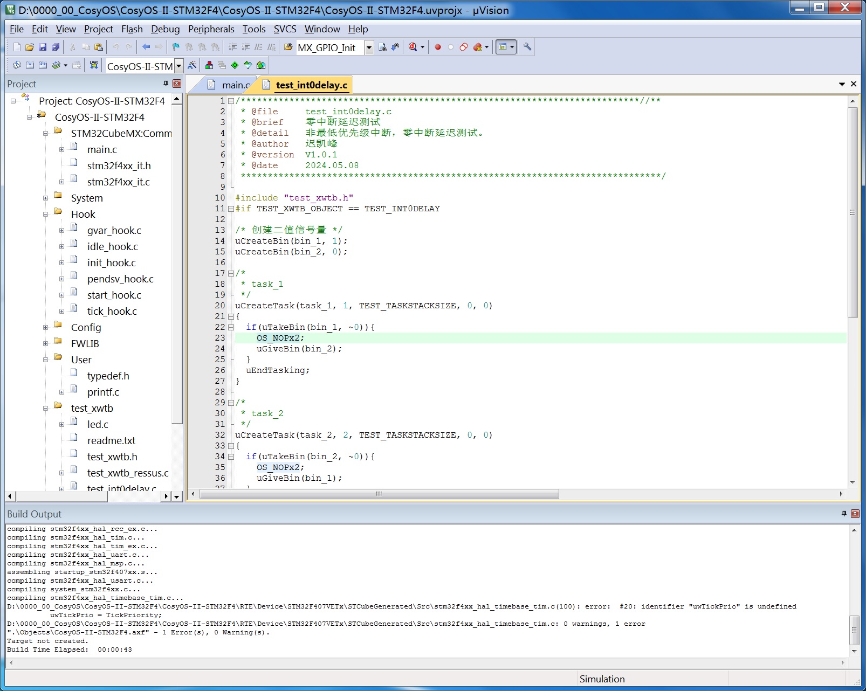Viewport: 866px width, 691px height.
Task: Select the test_int0delay.c editor tab
Action: 305,85
